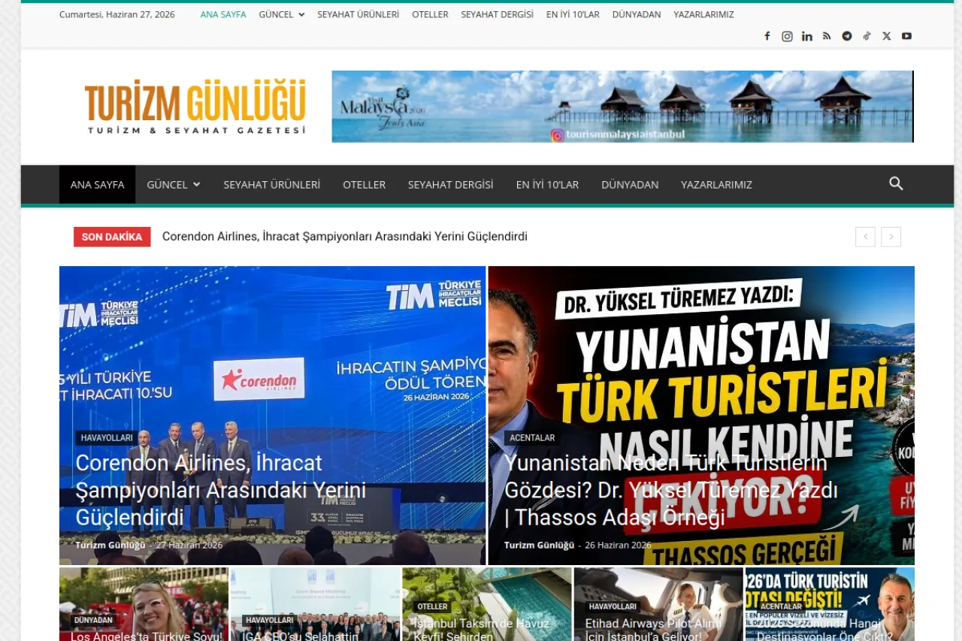Open the X (Twitter) social icon

887,36
